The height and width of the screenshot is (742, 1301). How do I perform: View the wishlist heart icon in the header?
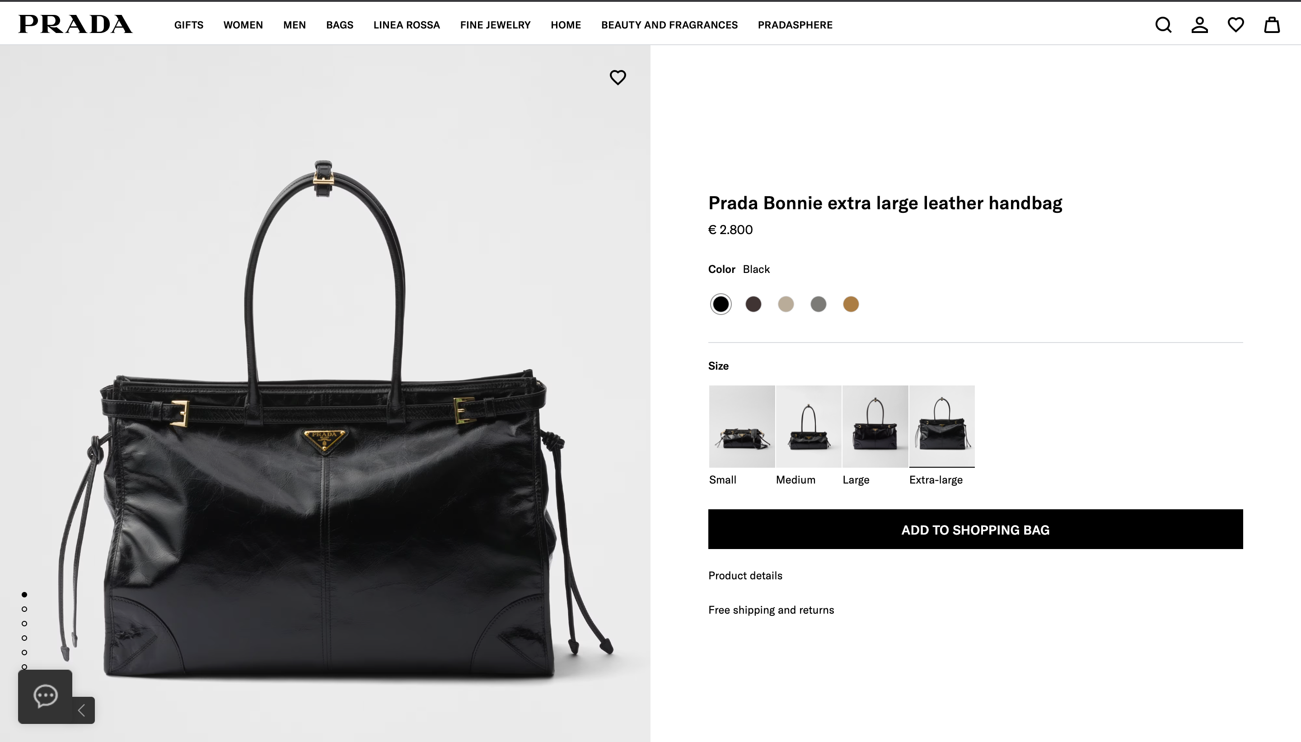(x=1236, y=24)
